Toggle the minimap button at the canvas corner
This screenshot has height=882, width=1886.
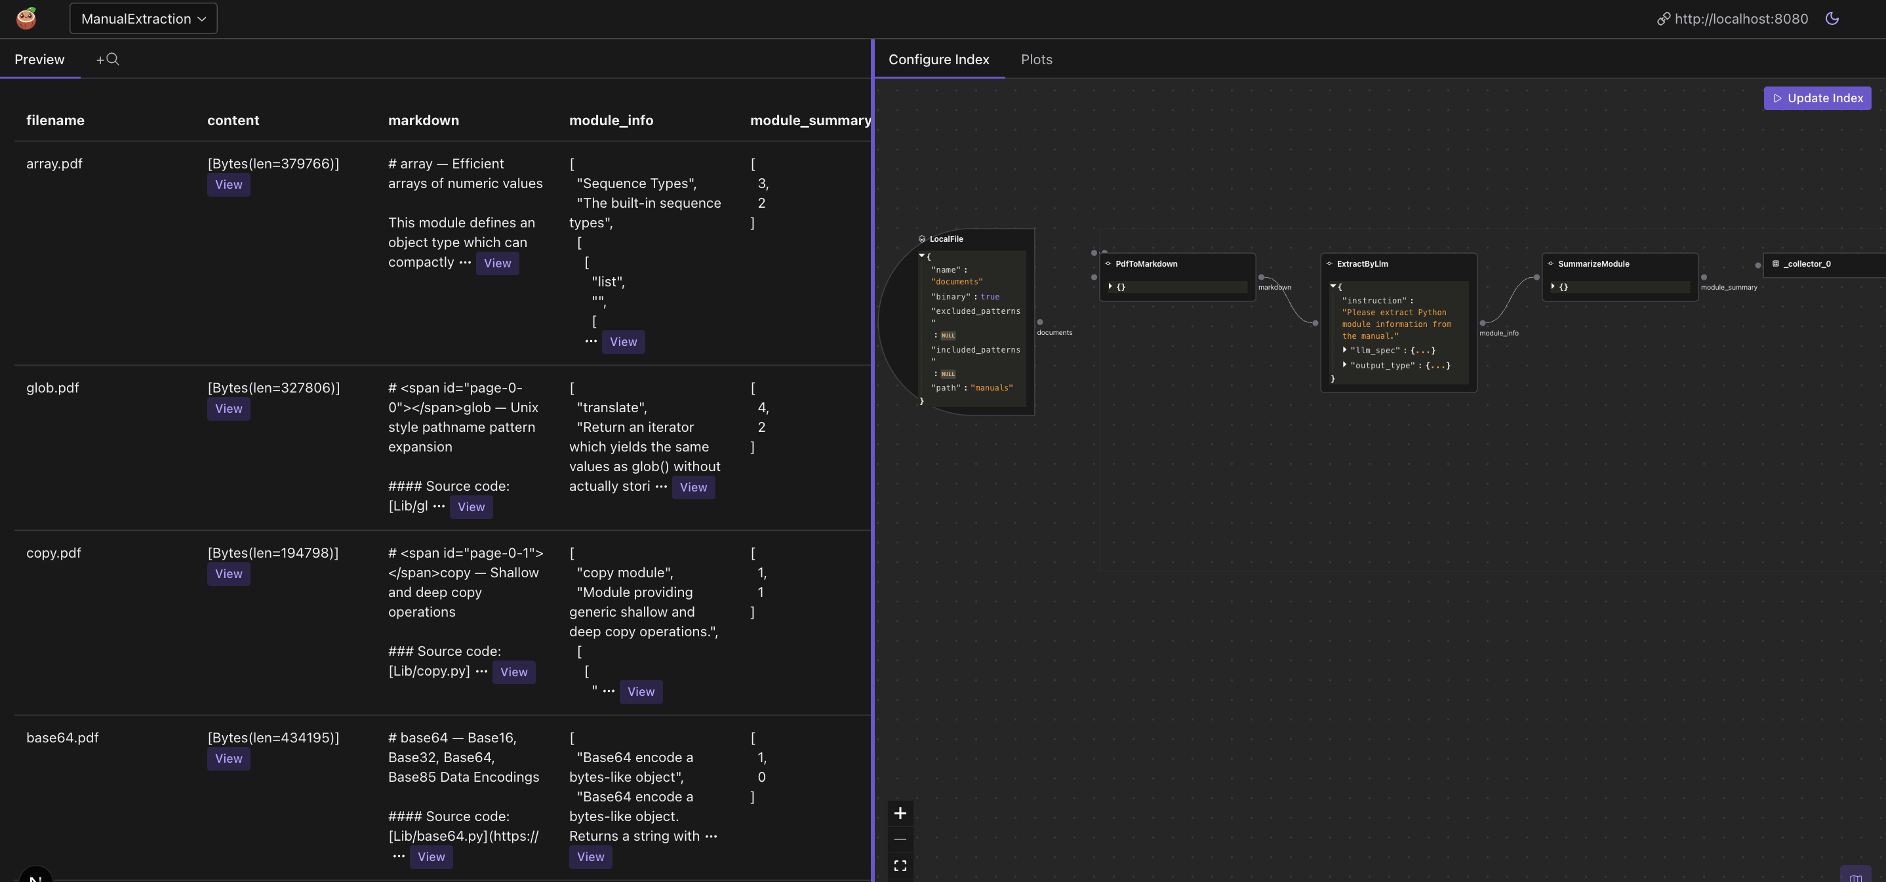[1855, 876]
